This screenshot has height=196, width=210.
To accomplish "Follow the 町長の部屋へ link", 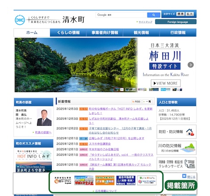I will (43, 132).
